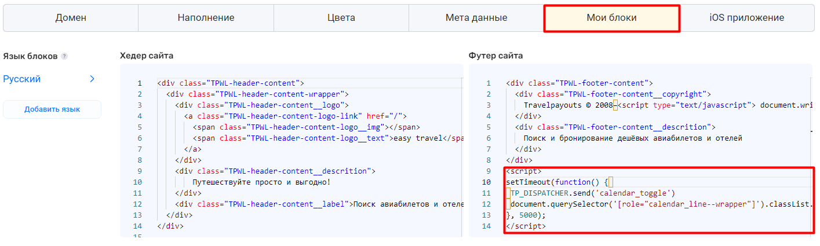Click header line with TPWL-header-content-logo__img

coord(307,127)
